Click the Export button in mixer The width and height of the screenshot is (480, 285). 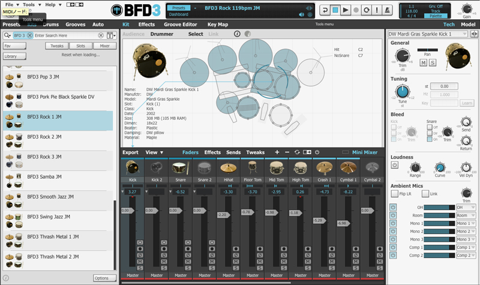tap(130, 152)
